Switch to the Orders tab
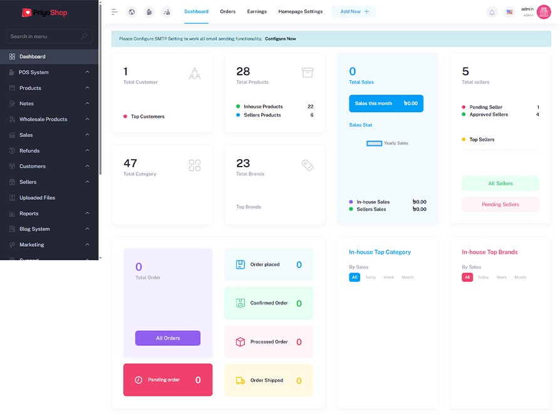The height and width of the screenshot is (414, 560). (227, 12)
